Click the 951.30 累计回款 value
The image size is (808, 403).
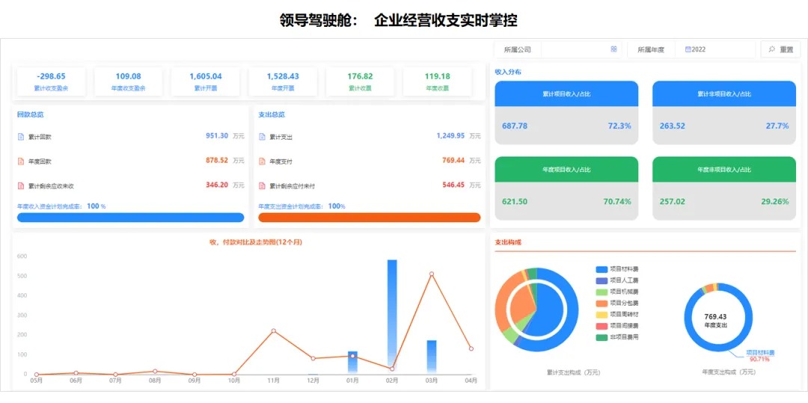coord(217,136)
